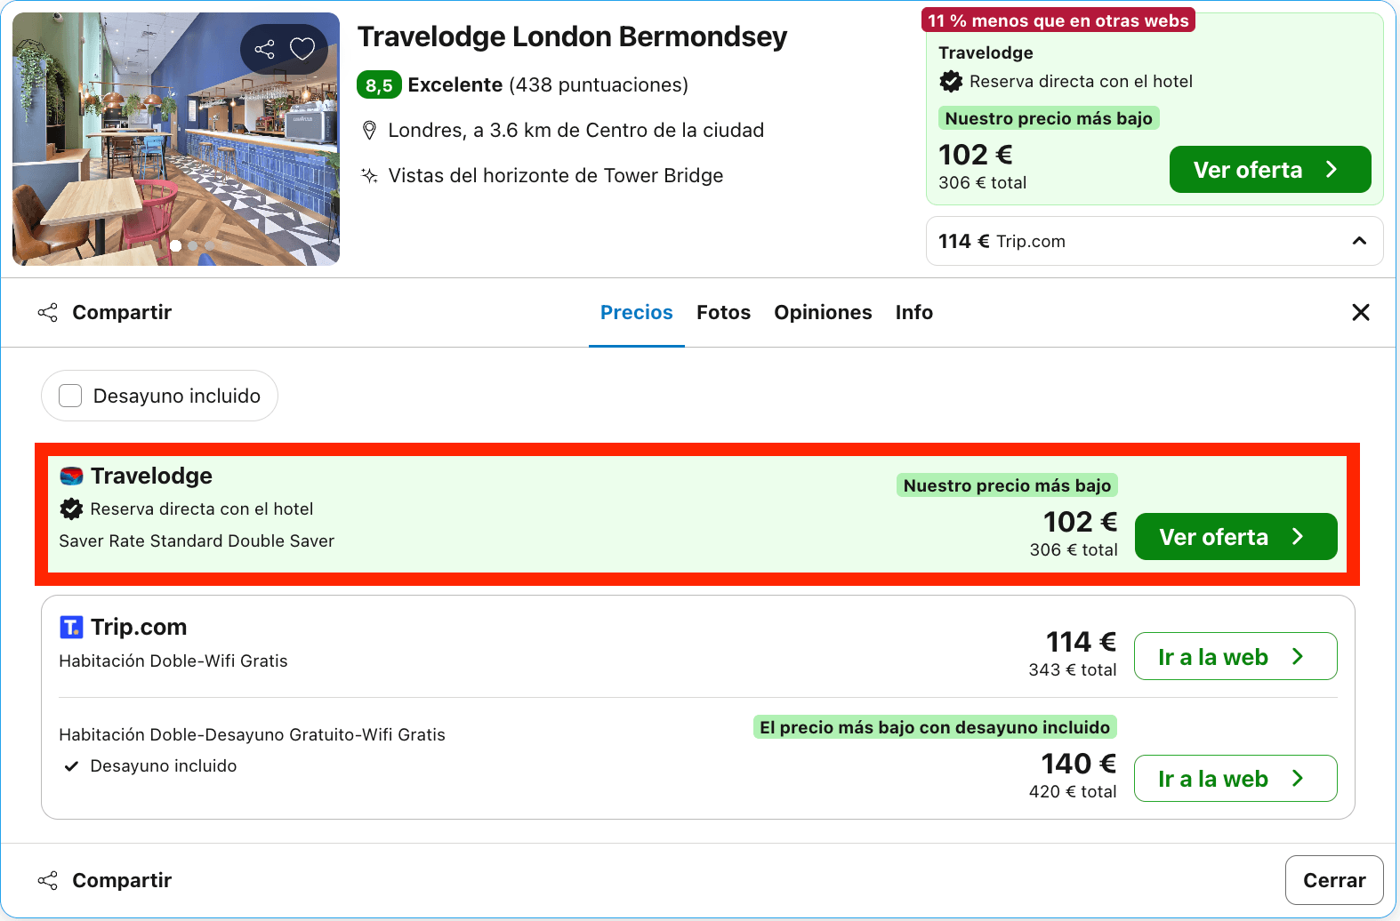Screen dimensions: 1400x921
Task: Click Nuestro precio más bajo badge in top card
Action: 1049,118
